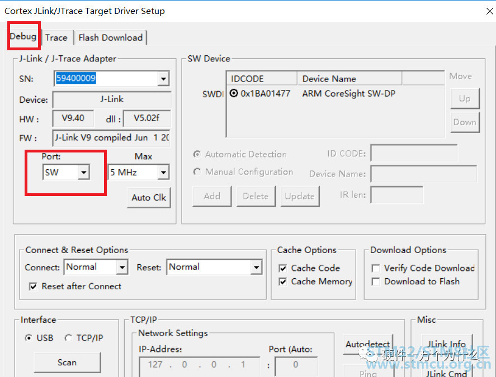This screenshot has width=496, height=377.
Task: Open the Max clock speed dropdown
Action: 163,173
